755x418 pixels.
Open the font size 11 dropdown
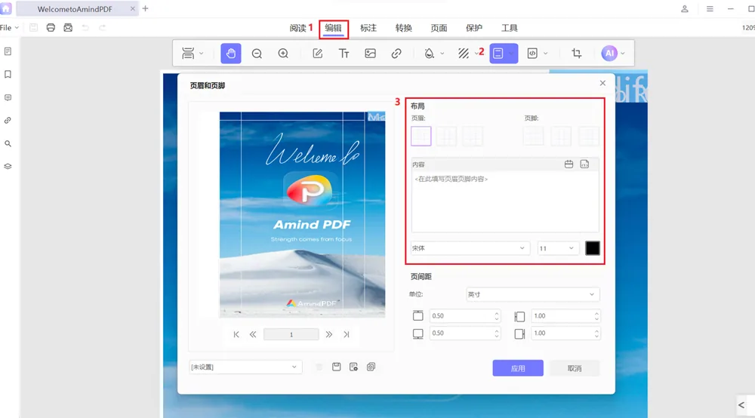558,248
